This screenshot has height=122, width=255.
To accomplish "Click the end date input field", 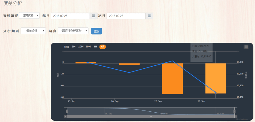I will [126, 16].
